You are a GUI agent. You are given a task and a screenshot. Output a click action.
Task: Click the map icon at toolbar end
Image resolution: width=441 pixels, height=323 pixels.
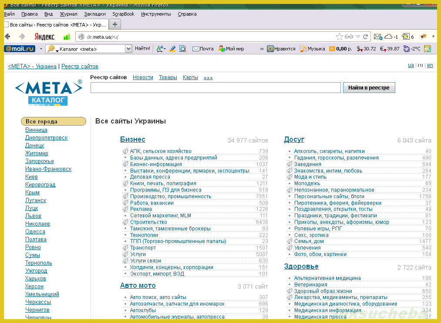pos(428,49)
